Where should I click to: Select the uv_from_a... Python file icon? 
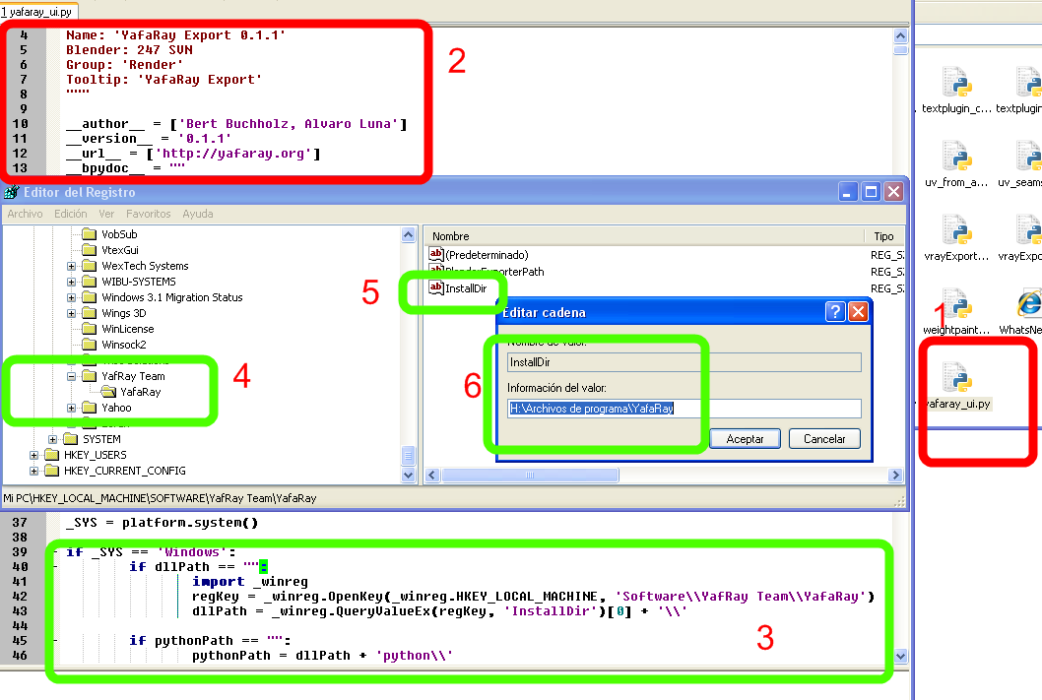pos(957,157)
